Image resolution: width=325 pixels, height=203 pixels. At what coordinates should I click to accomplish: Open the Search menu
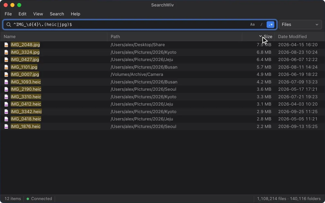57,14
